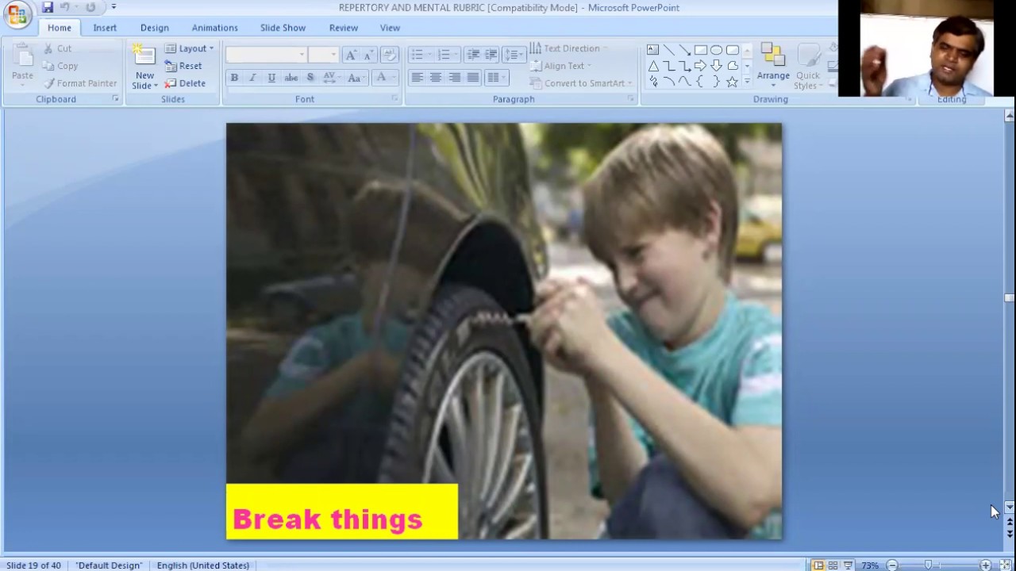Screen dimensions: 1016x571
Task: Open the font size combo box
Action: [324, 55]
